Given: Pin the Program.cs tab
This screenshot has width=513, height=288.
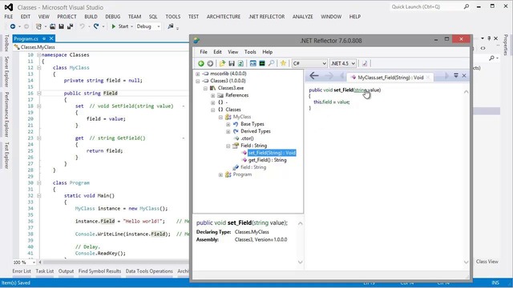Looking at the screenshot, I should click(x=44, y=38).
